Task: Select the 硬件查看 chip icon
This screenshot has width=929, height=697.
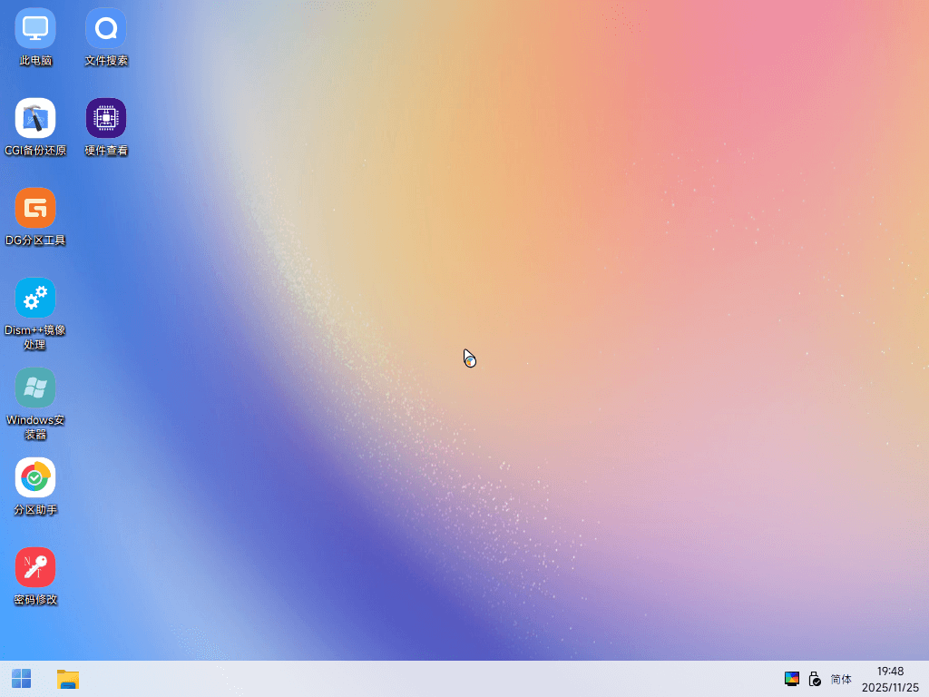Action: click(x=106, y=118)
